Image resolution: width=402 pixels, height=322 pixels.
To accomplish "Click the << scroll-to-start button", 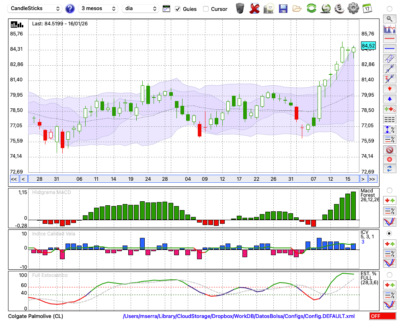I will [x=14, y=179].
